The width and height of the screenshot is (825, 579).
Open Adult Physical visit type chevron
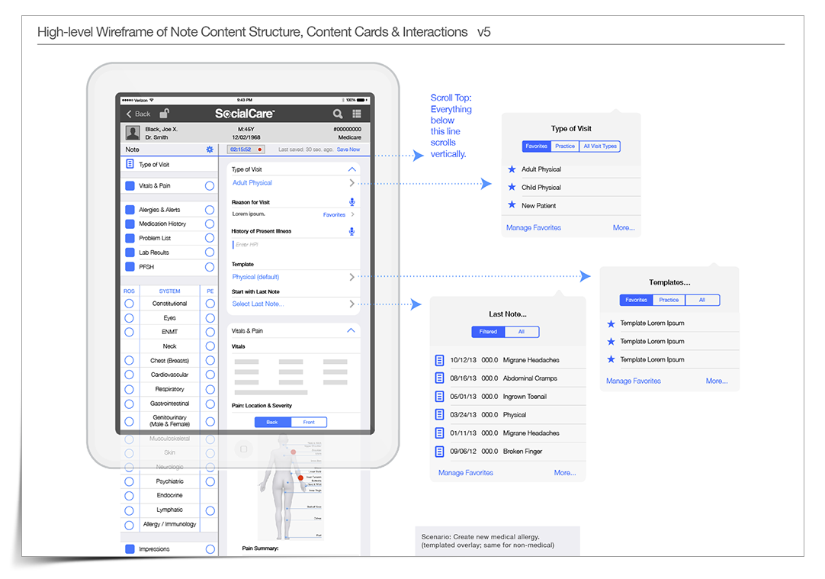tap(352, 182)
